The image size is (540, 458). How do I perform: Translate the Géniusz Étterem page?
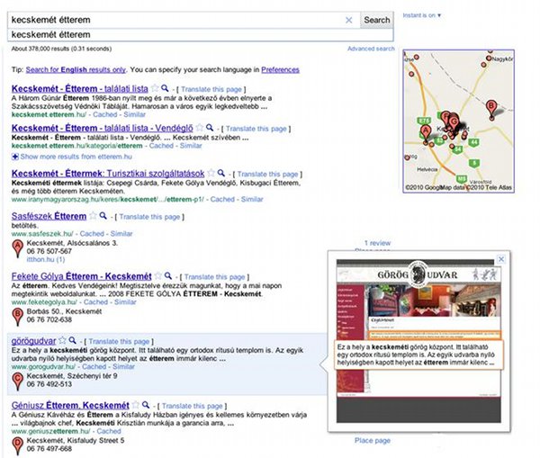(x=193, y=406)
